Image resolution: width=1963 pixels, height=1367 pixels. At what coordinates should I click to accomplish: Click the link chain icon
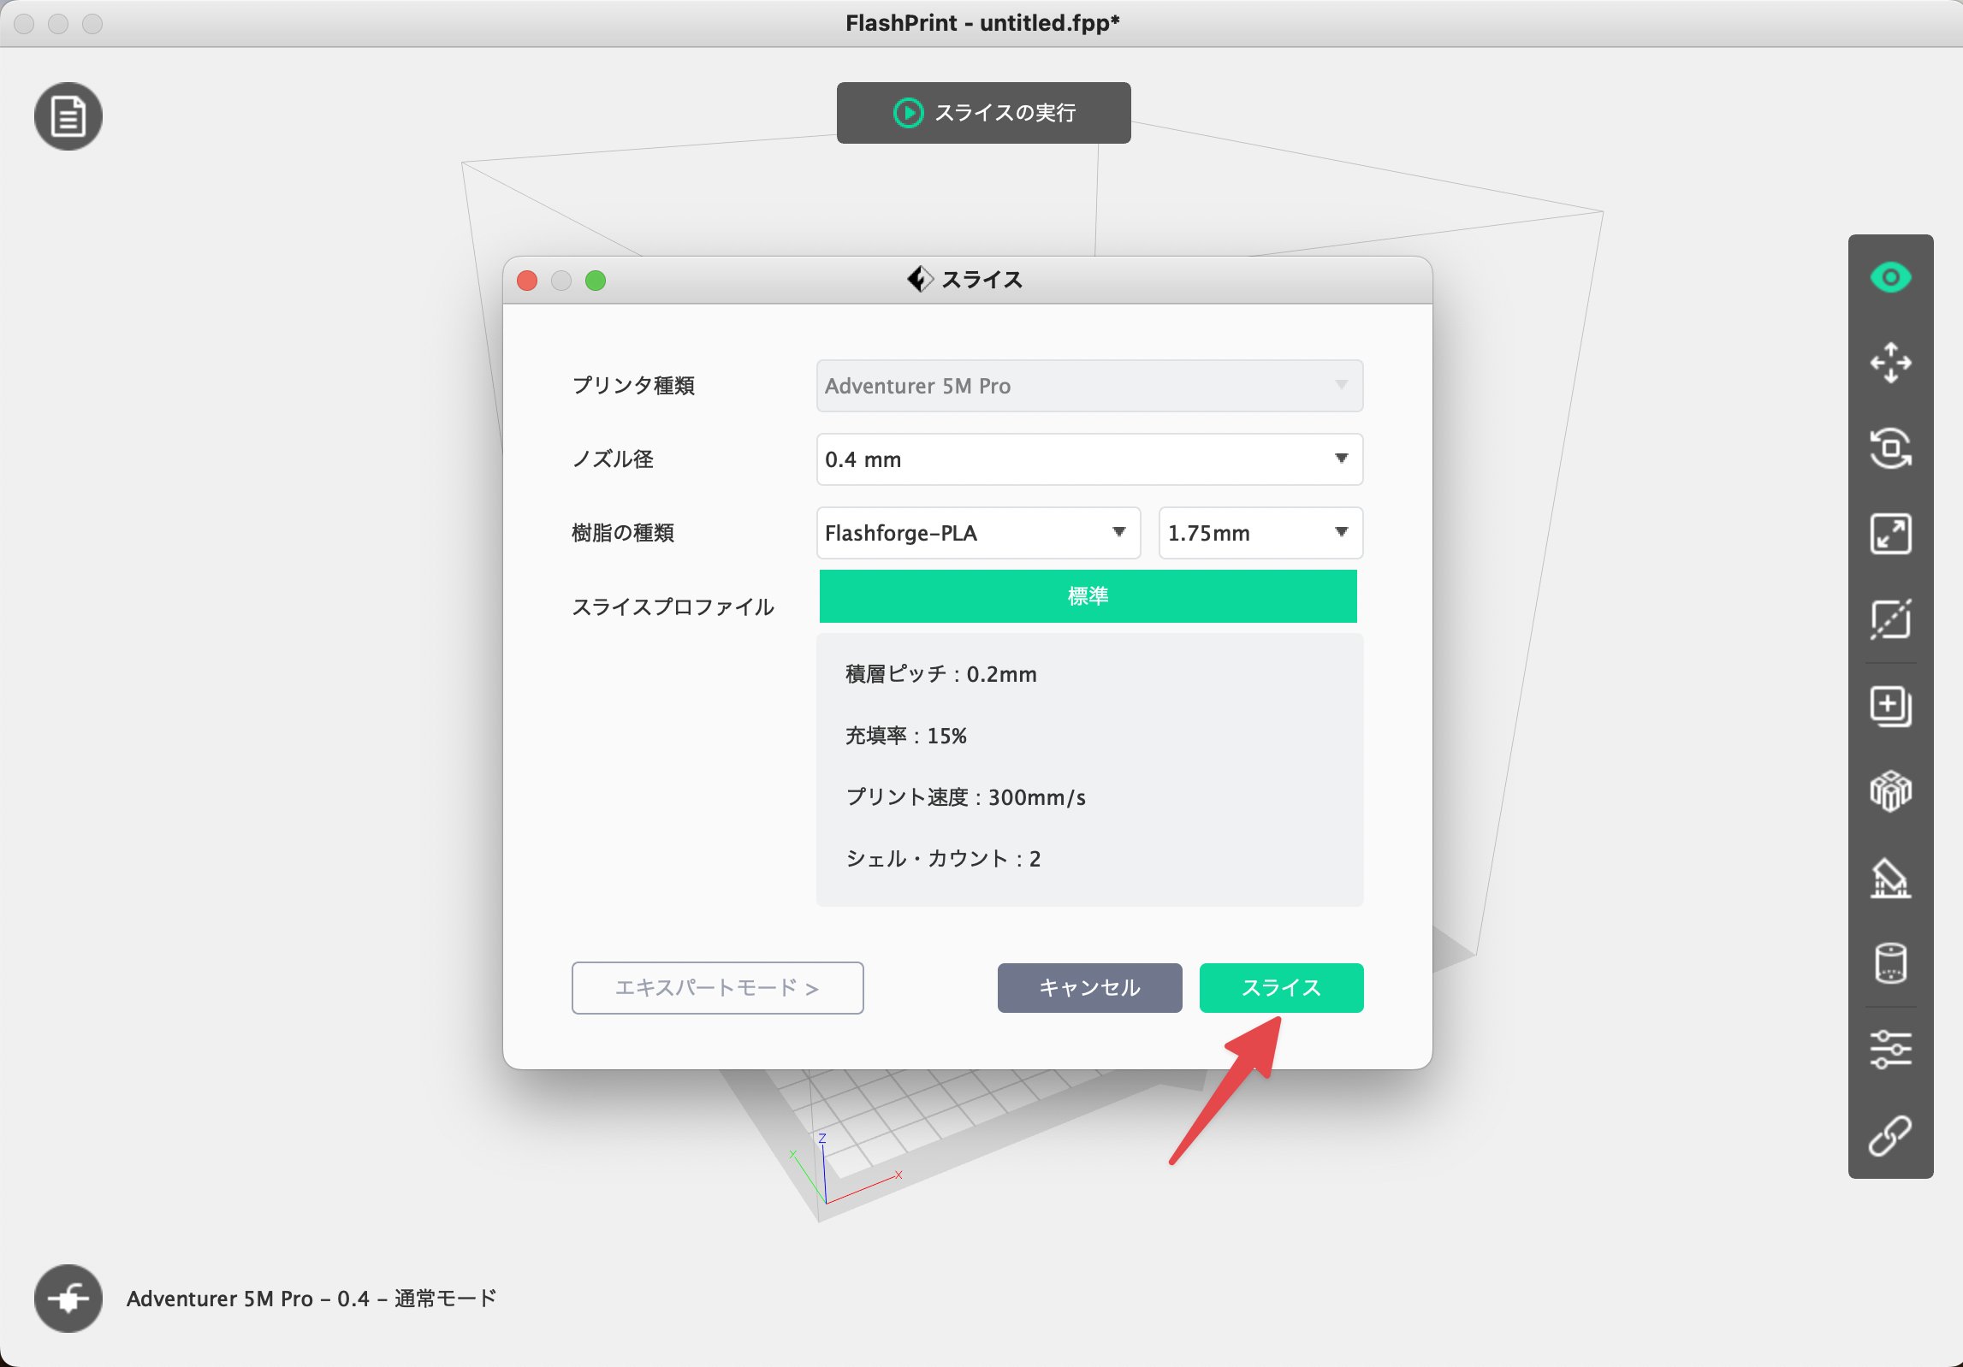pyautogui.click(x=1890, y=1135)
